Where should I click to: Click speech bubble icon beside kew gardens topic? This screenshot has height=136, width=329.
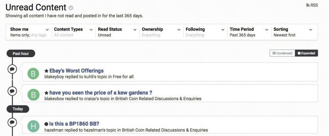tap(12, 91)
